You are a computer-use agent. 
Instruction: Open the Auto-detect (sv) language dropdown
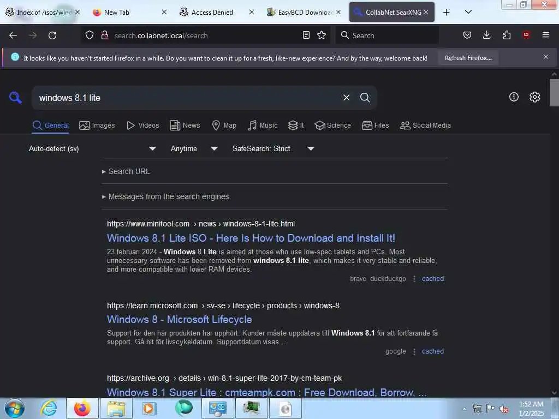point(92,148)
